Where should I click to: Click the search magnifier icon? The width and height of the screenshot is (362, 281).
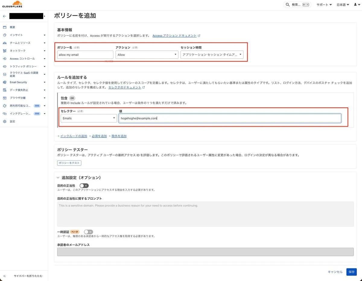[x=288, y=5]
